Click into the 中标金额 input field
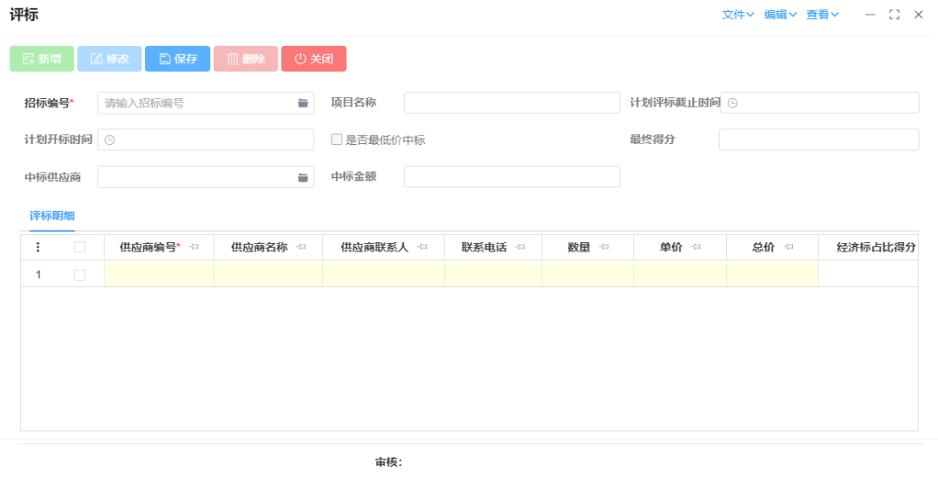Image resolution: width=938 pixels, height=478 pixels. (512, 177)
